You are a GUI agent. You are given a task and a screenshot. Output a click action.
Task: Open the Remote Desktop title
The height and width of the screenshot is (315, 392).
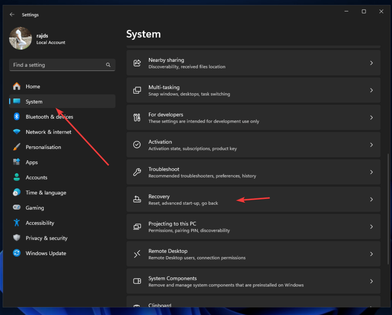[x=168, y=251]
